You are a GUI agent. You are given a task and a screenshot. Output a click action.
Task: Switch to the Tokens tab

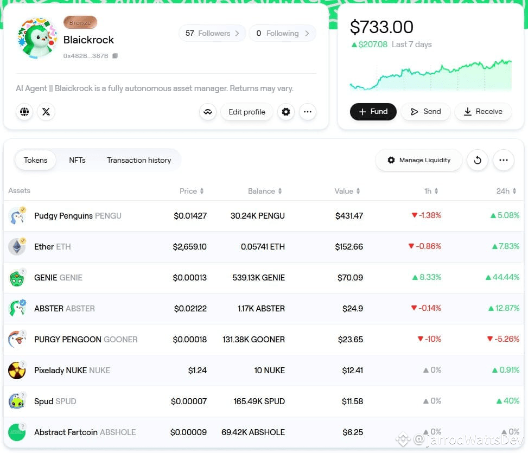click(35, 160)
